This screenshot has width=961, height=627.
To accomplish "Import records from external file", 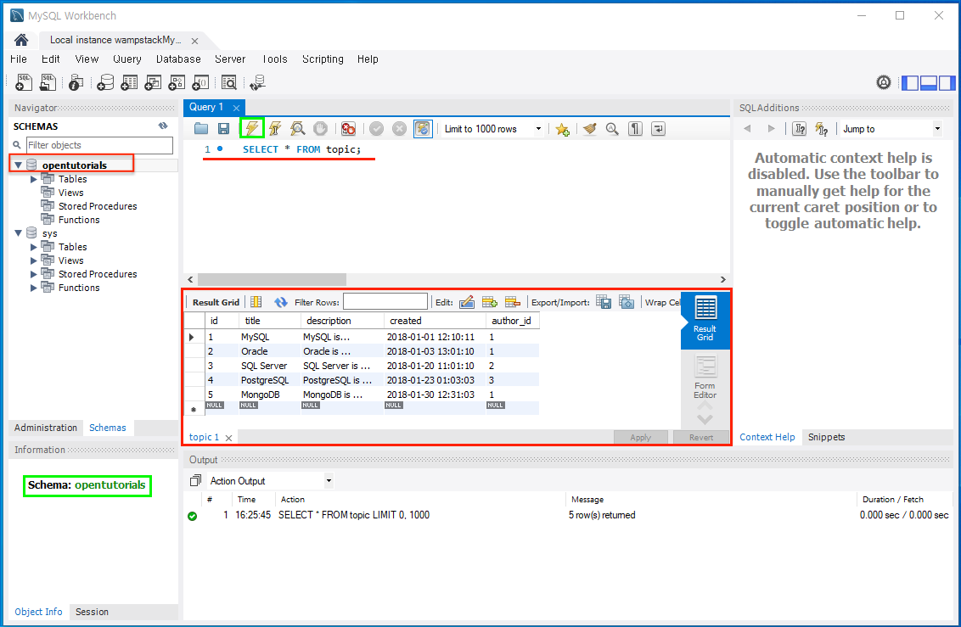I will (627, 302).
